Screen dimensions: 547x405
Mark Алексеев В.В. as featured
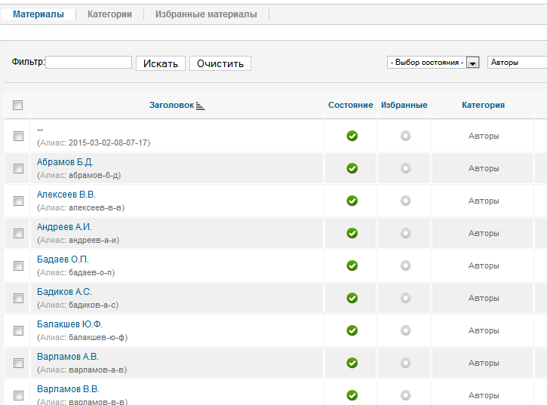[x=405, y=201]
